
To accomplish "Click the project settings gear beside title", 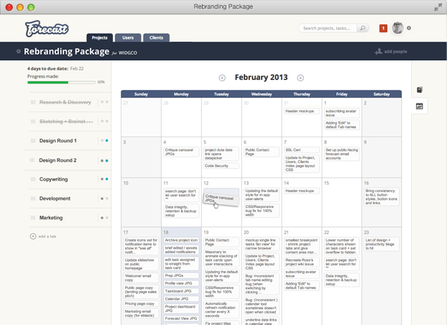I will click(19, 51).
